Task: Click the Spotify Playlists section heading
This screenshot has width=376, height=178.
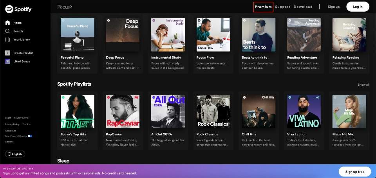Action: (x=74, y=84)
